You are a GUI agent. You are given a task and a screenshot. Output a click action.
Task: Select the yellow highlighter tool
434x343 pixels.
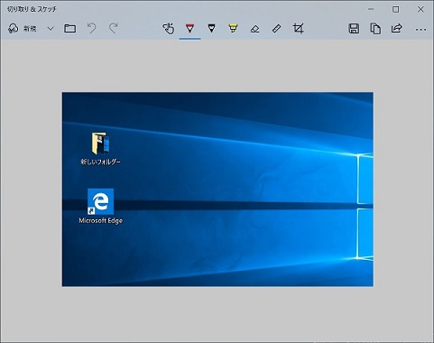[233, 29]
